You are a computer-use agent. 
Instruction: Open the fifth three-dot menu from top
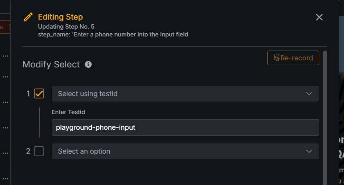pyautogui.click(x=5, y=153)
